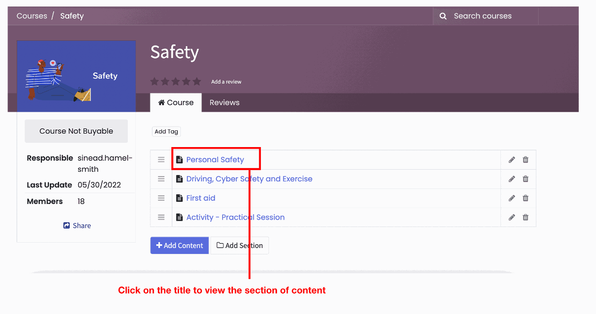Screen dimensions: 596x314
Task: Click the Share link
Action: (77, 225)
